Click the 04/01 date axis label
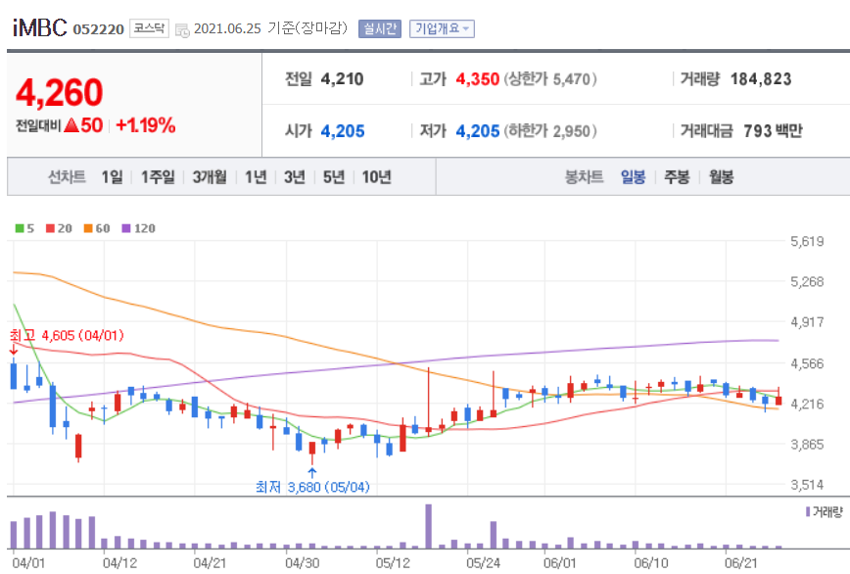Image resolution: width=850 pixels, height=574 pixels. [28, 563]
